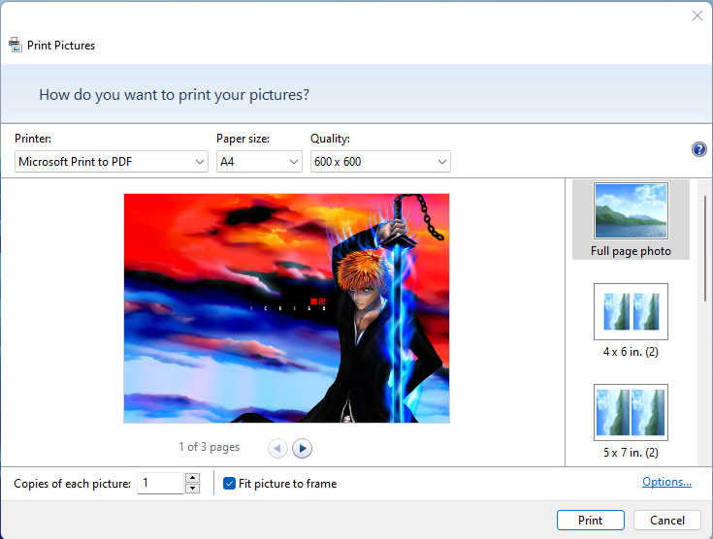
Task: Go to the previous page arrow
Action: [x=277, y=449]
